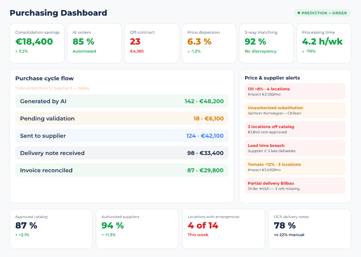Select the 3 locations off catalog alert

click(295, 129)
